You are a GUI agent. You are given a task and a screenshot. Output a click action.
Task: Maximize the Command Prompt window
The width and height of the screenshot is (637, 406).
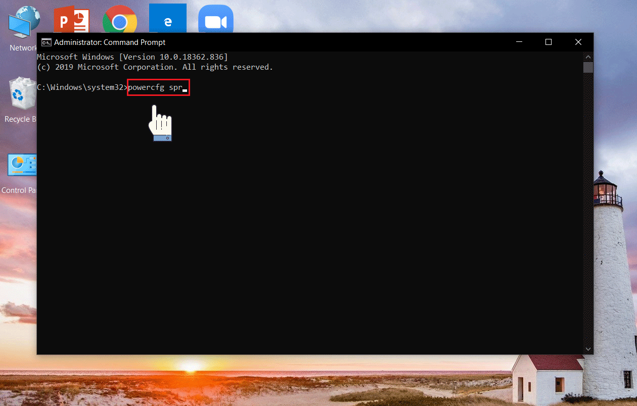(x=549, y=42)
